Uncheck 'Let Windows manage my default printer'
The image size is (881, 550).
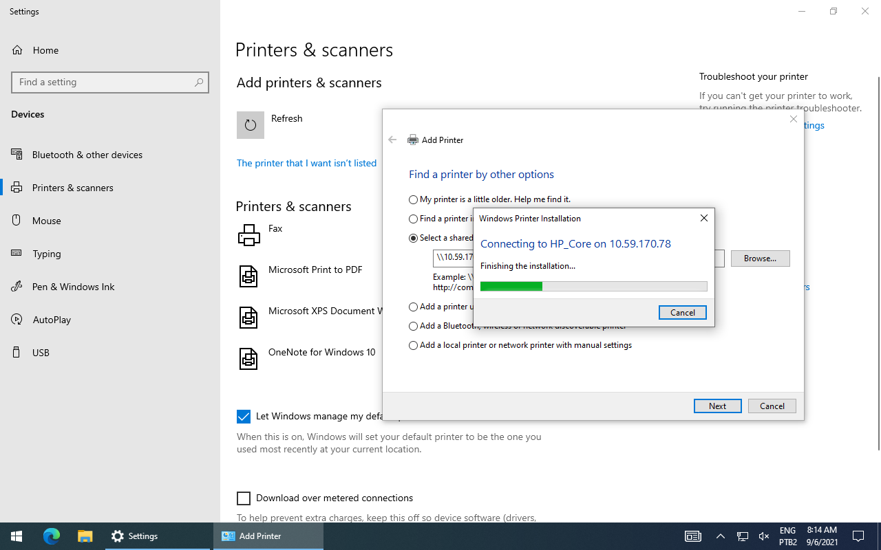(x=244, y=416)
